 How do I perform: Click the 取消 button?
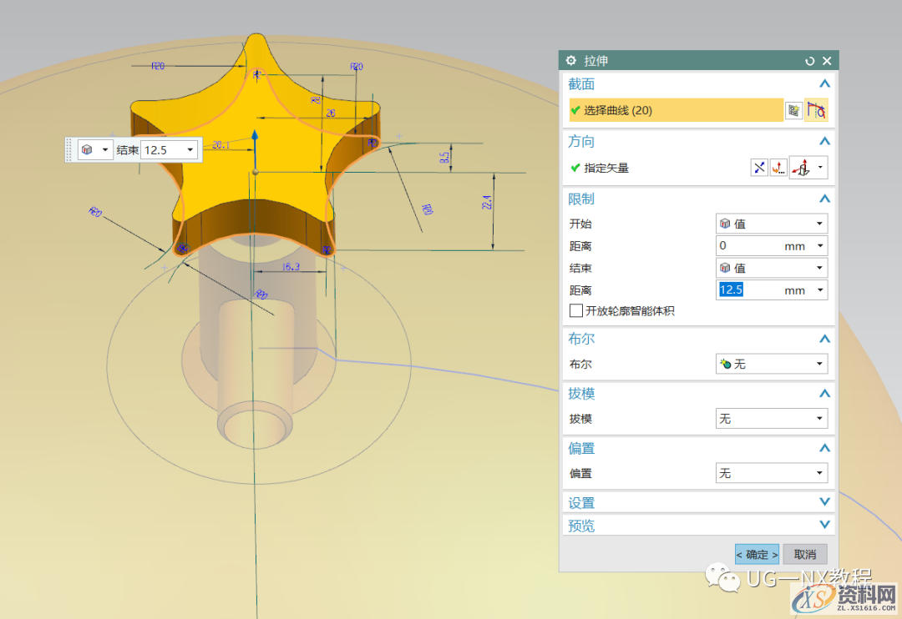point(805,554)
